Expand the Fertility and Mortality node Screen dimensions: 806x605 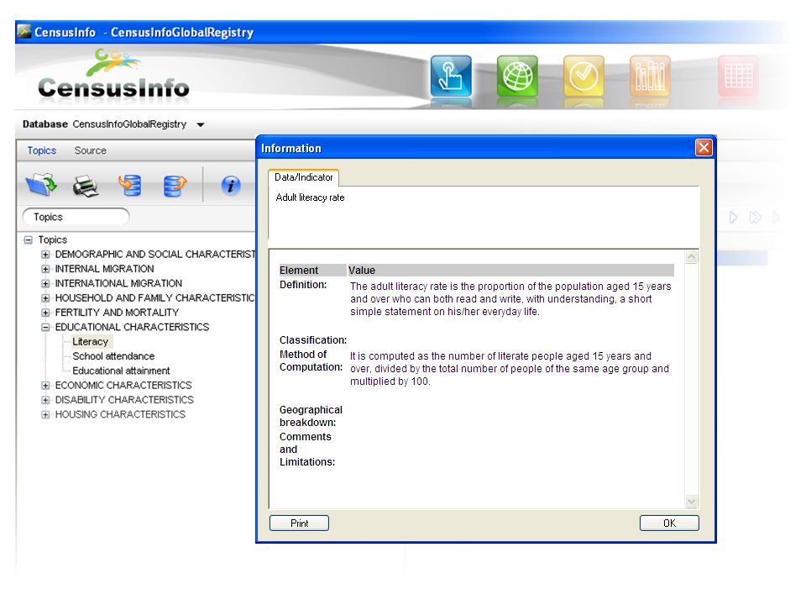(x=45, y=313)
